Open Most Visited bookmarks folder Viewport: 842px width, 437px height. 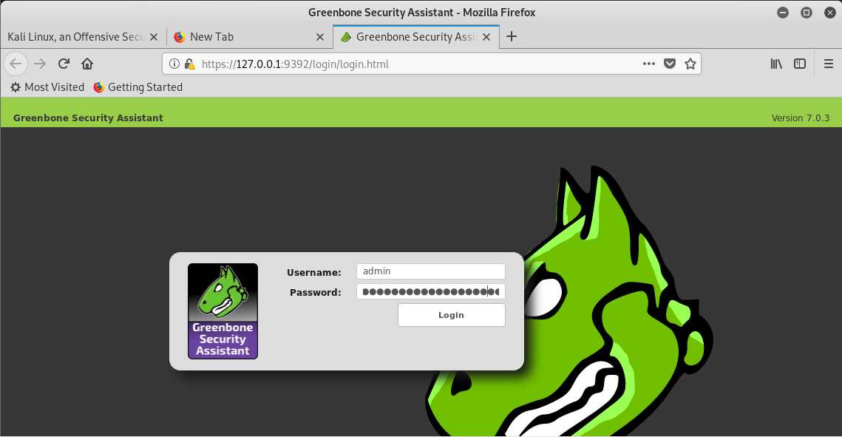coord(47,87)
